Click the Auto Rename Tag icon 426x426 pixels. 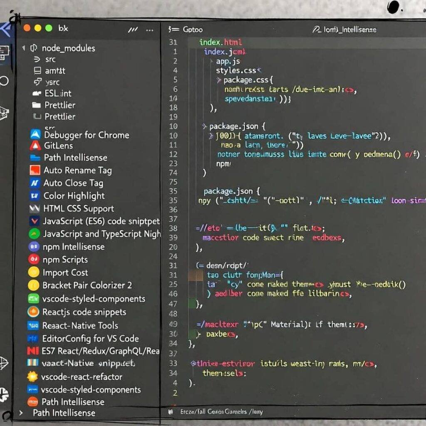click(35, 170)
